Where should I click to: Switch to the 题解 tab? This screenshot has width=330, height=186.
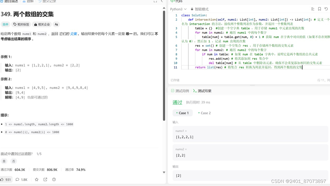coord(28,1)
